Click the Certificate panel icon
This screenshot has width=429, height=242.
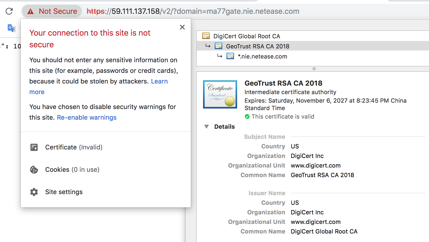[34, 147]
